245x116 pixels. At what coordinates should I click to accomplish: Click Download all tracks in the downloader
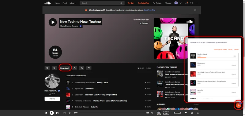point(220,49)
